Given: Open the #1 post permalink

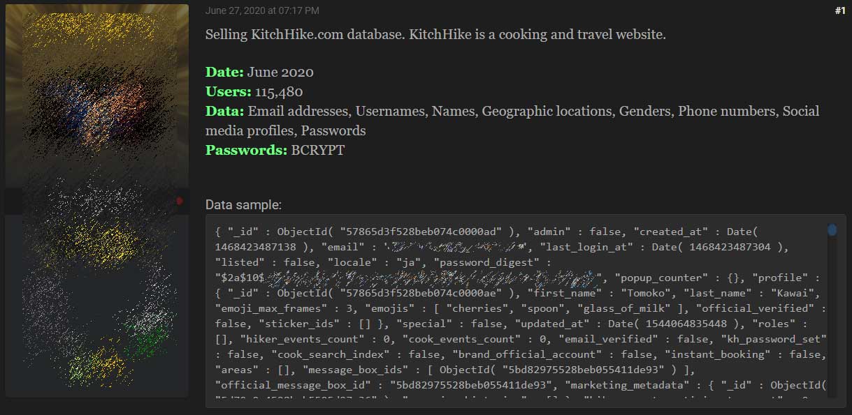Looking at the screenshot, I should point(839,10).
